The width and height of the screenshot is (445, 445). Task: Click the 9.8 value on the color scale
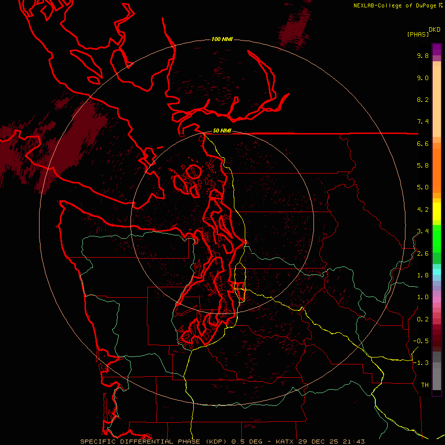(x=423, y=55)
